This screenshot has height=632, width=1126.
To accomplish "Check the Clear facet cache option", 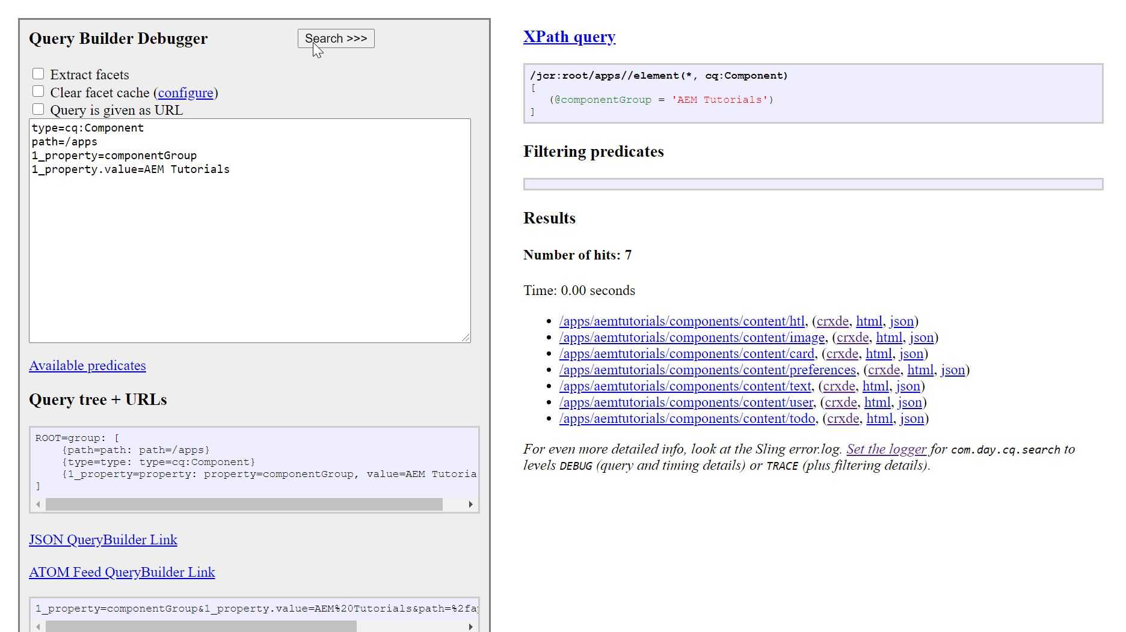I will pyautogui.click(x=38, y=91).
